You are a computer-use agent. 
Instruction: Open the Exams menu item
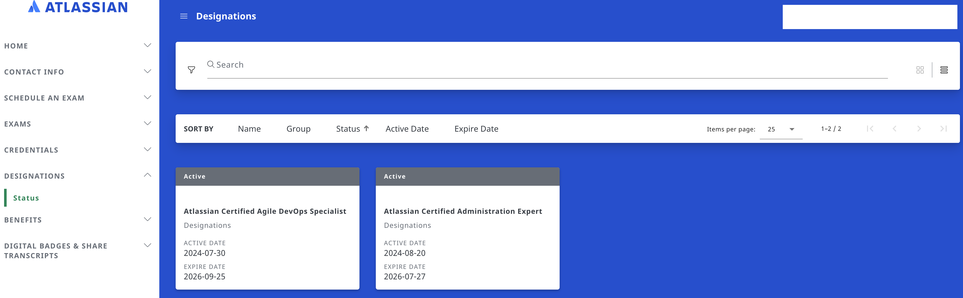18,124
